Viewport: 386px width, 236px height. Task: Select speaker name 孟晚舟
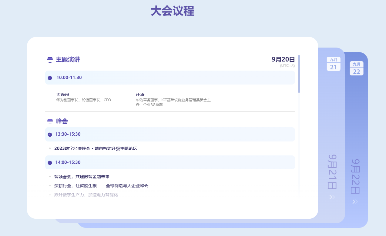[63, 95]
